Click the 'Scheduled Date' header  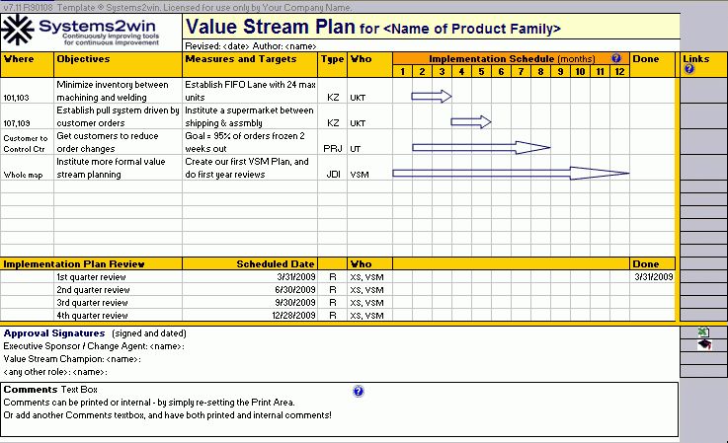(x=250, y=264)
